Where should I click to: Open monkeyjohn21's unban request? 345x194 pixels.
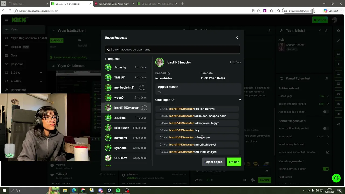126,88
